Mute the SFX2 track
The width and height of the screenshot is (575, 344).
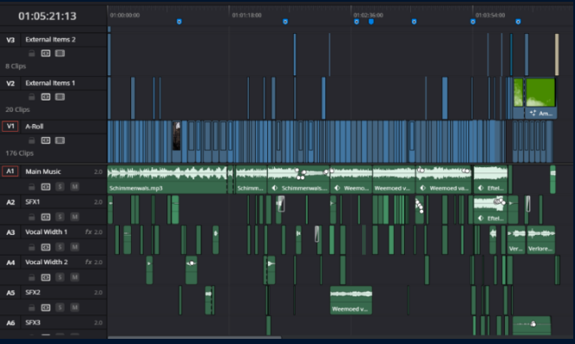coord(75,308)
